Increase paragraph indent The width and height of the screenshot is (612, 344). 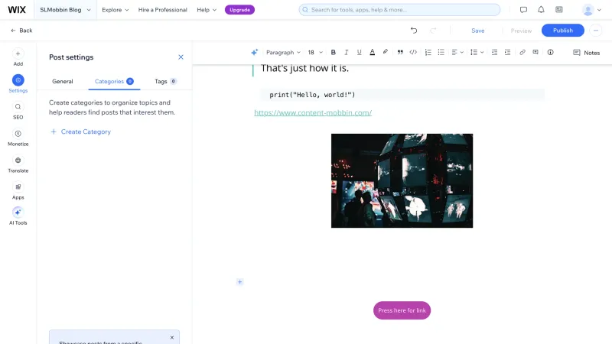507,52
